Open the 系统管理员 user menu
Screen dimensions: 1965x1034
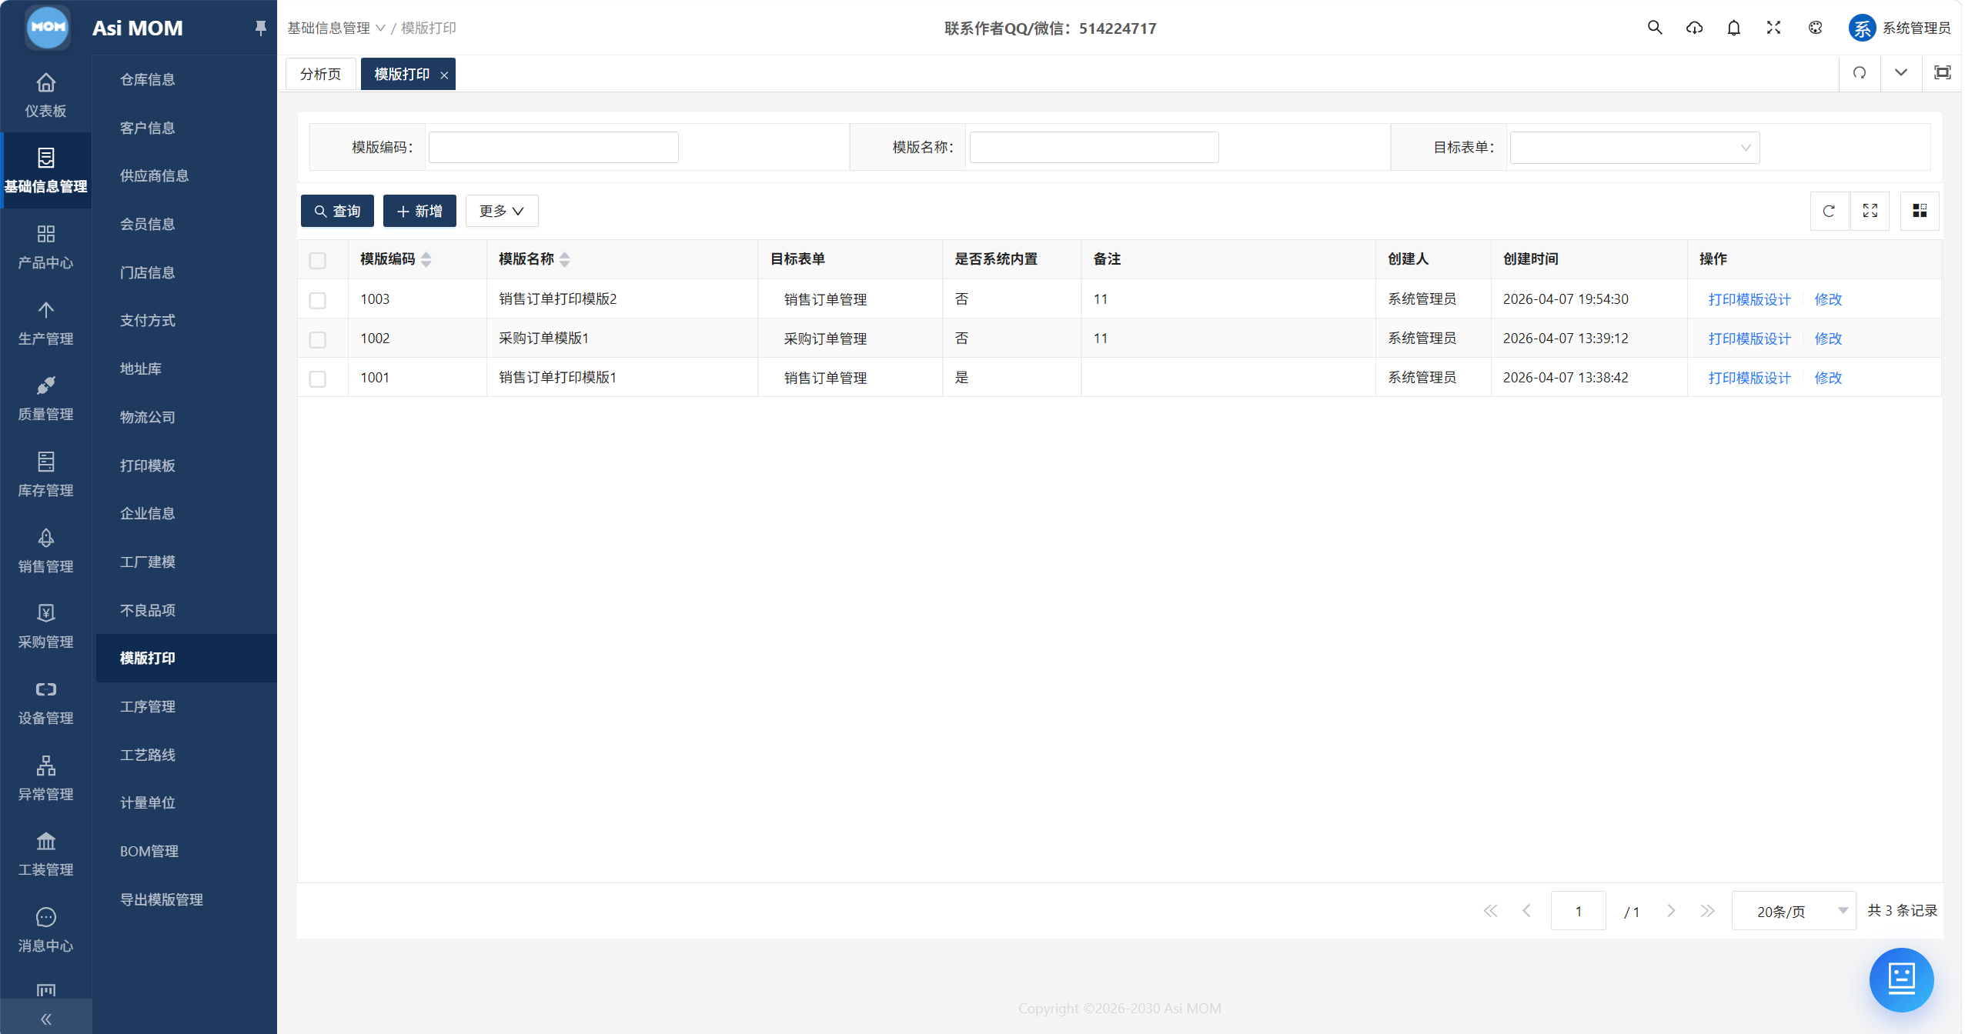point(1900,28)
